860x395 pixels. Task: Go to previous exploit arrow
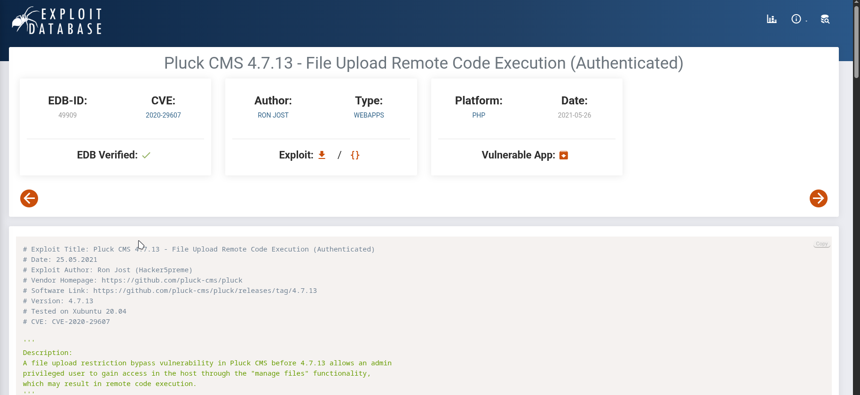pyautogui.click(x=29, y=198)
